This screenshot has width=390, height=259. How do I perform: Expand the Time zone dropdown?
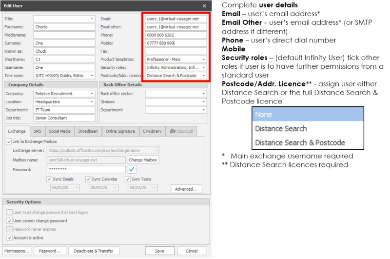(92, 76)
